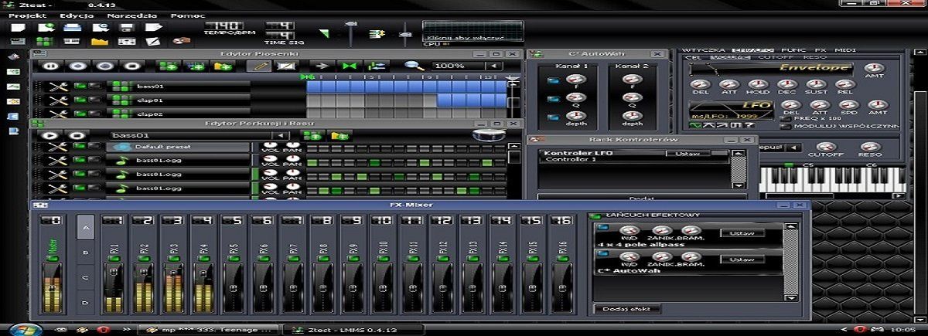This screenshot has width=928, height=336.
Task: Select RESO envelope target tab
Action: (814, 57)
